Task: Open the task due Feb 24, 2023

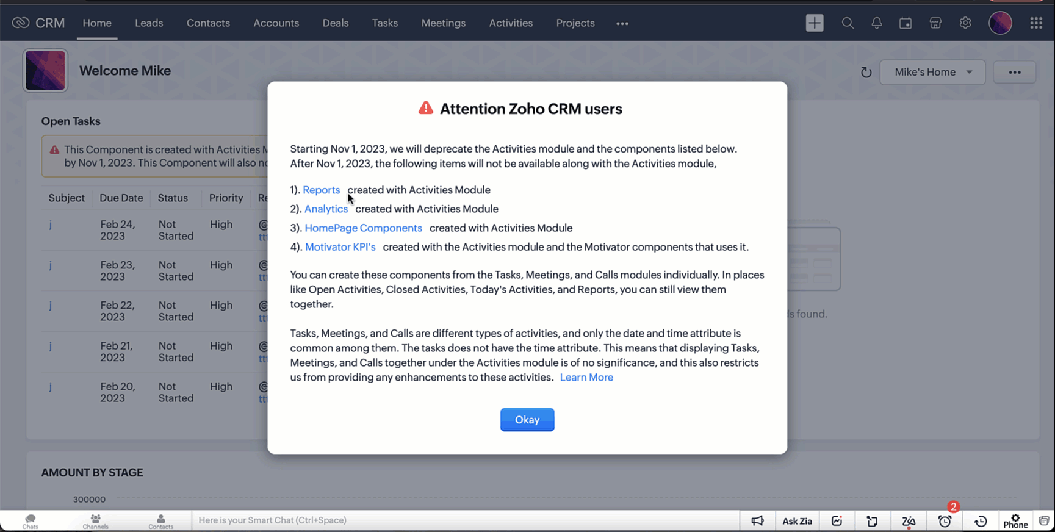Action: point(50,225)
